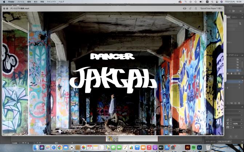
Task: Click the open with QuickTime Player button
Action: [x=211, y=8]
